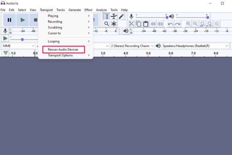Click the Undo arrow icon
This screenshot has height=155, width=232.
click(x=170, y=24)
